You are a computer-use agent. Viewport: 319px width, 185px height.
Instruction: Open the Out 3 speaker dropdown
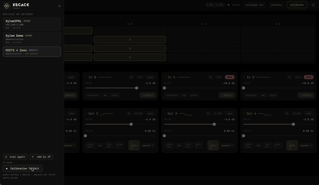(227, 145)
